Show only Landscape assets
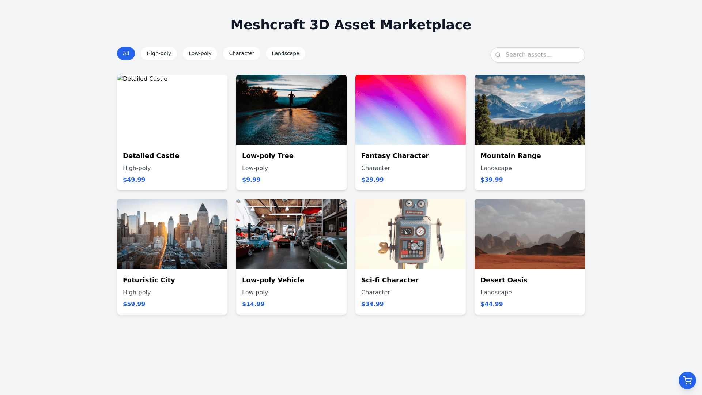 coord(286,53)
